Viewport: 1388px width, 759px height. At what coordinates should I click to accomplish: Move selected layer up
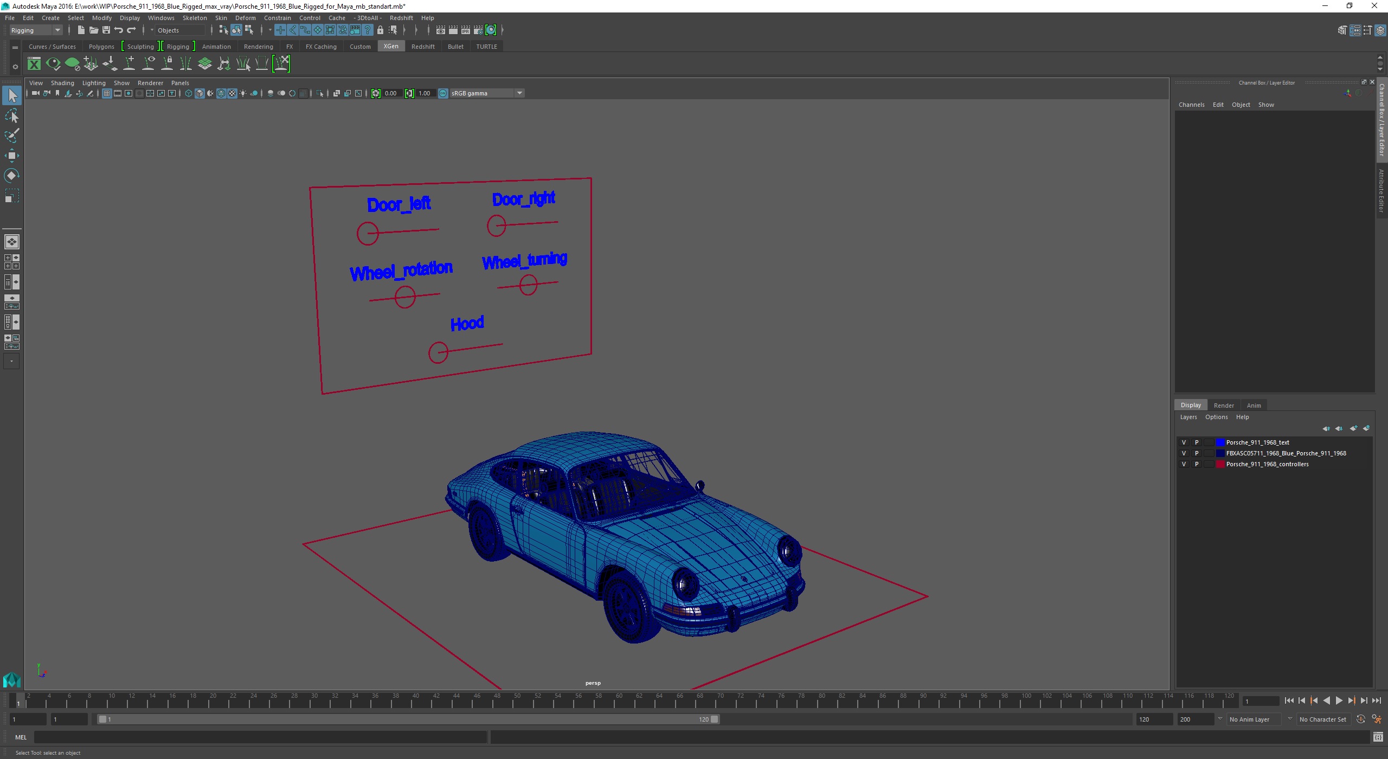[1326, 428]
